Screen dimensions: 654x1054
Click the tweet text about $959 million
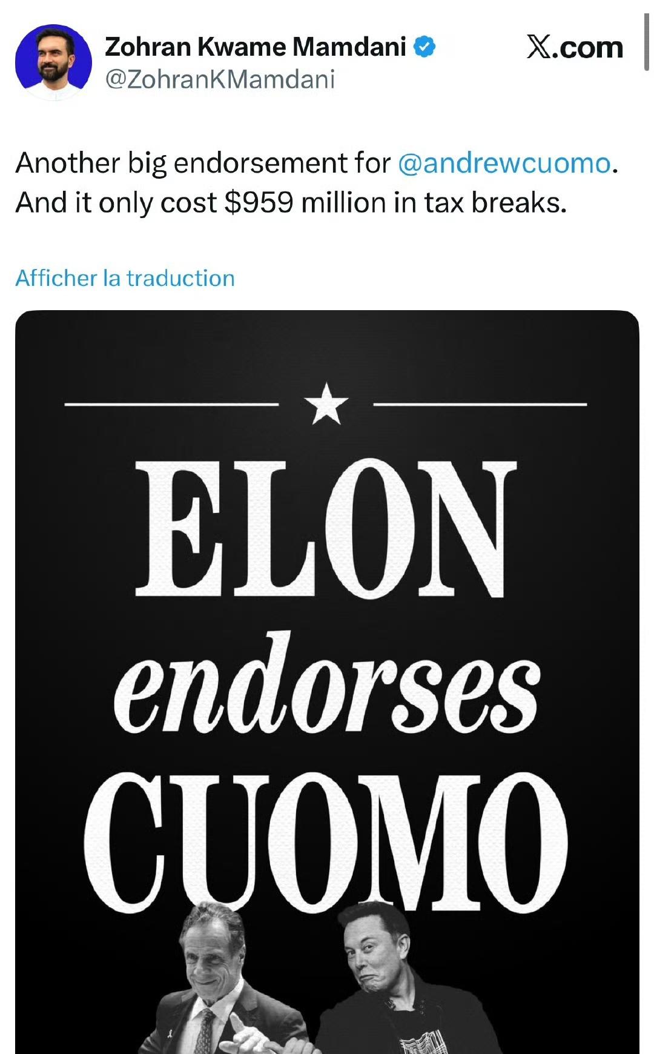tap(291, 203)
